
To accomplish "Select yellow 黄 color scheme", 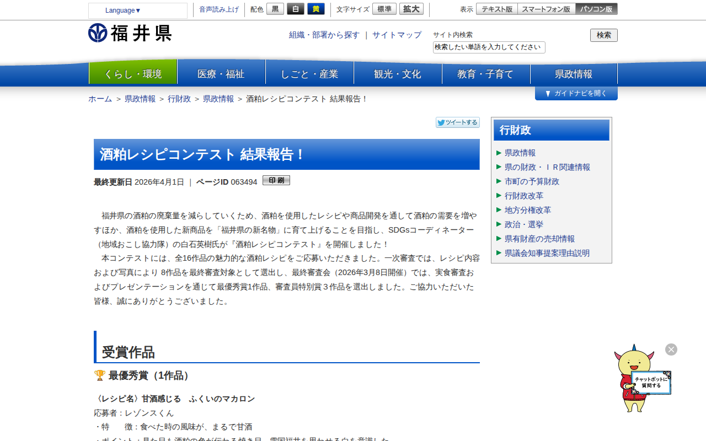I will [316, 9].
